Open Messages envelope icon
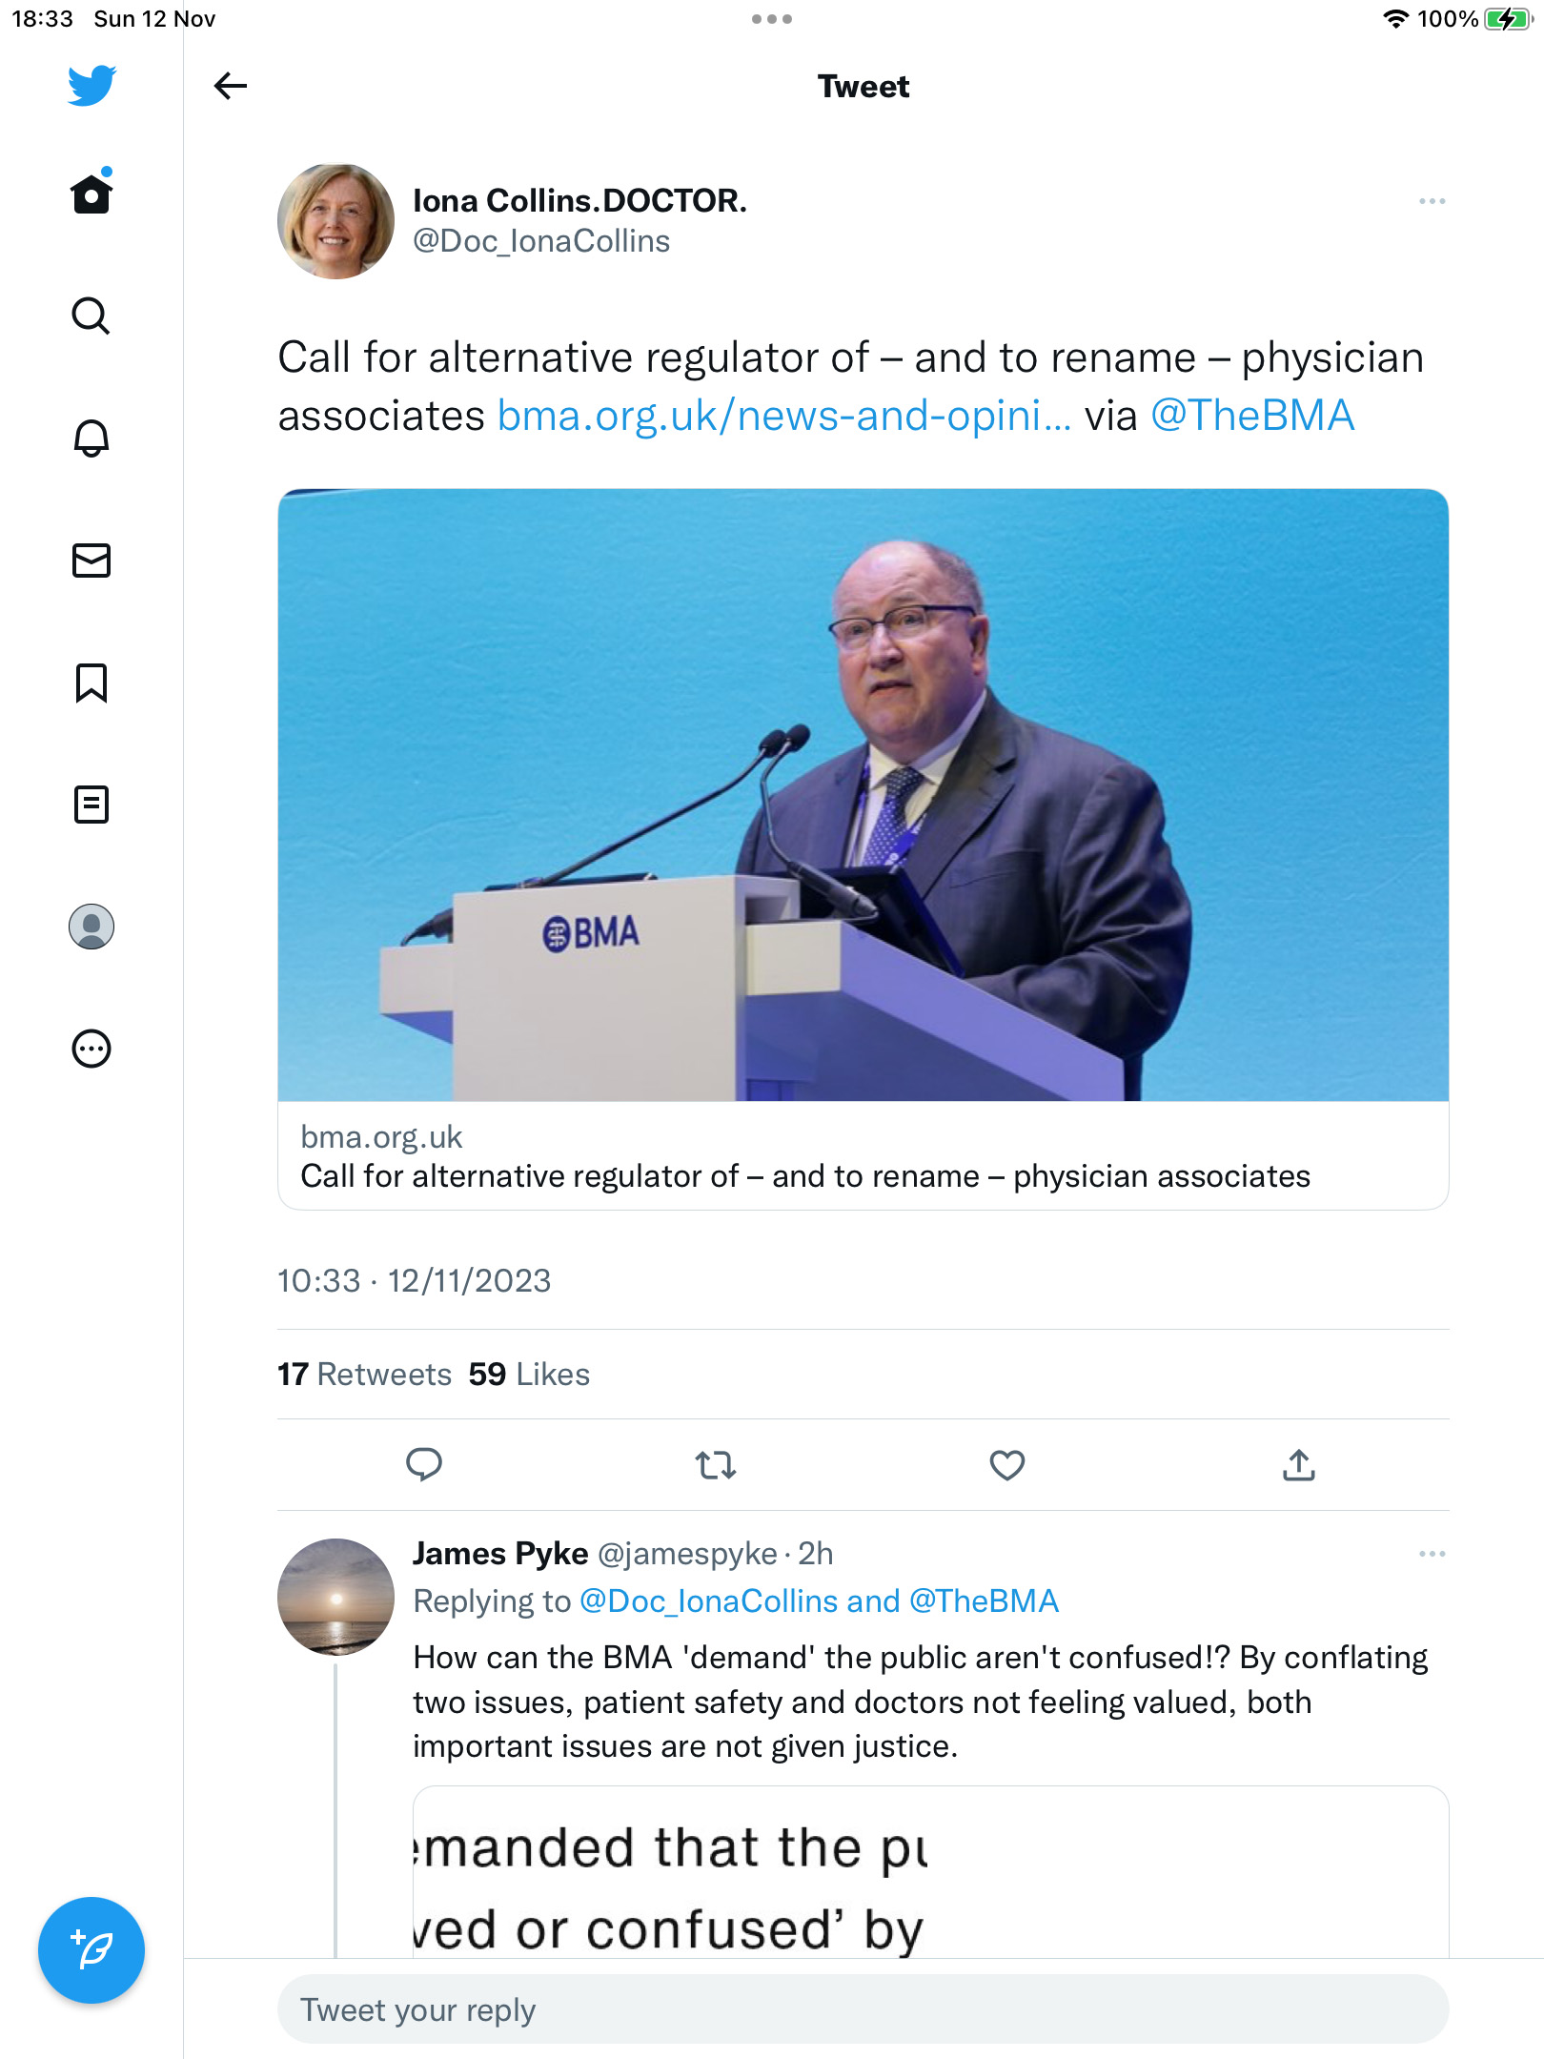This screenshot has width=1544, height=2059. [x=91, y=561]
